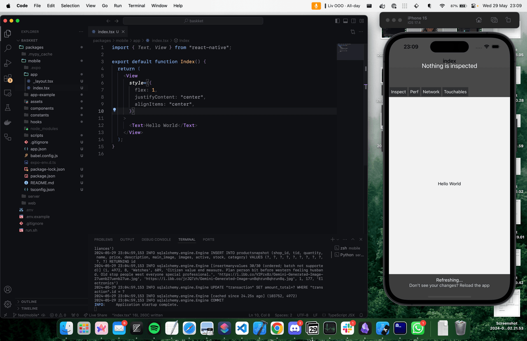Expand the server folder

34,196
